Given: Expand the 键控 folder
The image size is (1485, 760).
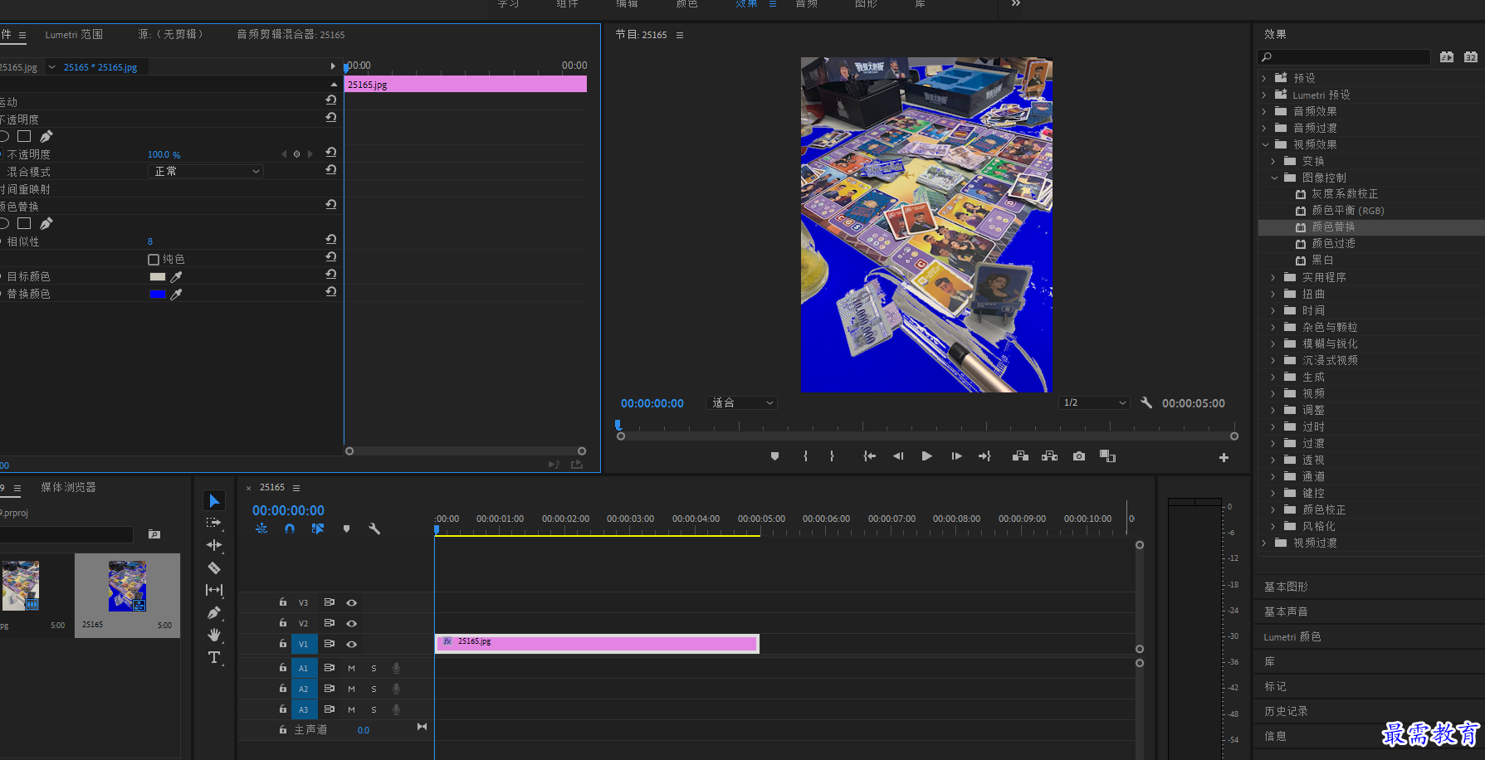Looking at the screenshot, I should 1273,493.
